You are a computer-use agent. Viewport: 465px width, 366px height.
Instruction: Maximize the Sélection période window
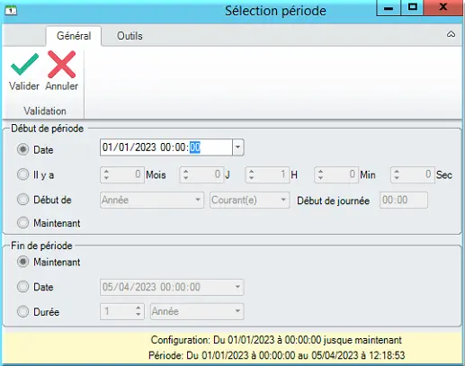click(413, 7)
